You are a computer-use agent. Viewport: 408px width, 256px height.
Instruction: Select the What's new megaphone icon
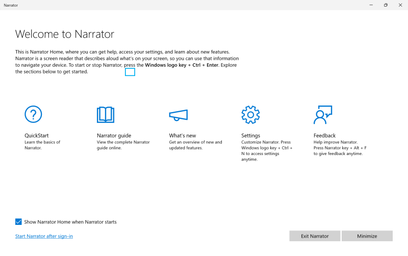click(178, 115)
